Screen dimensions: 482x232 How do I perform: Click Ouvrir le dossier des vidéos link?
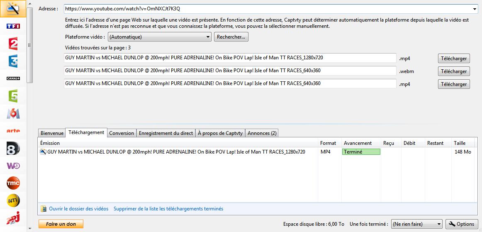(x=79, y=209)
